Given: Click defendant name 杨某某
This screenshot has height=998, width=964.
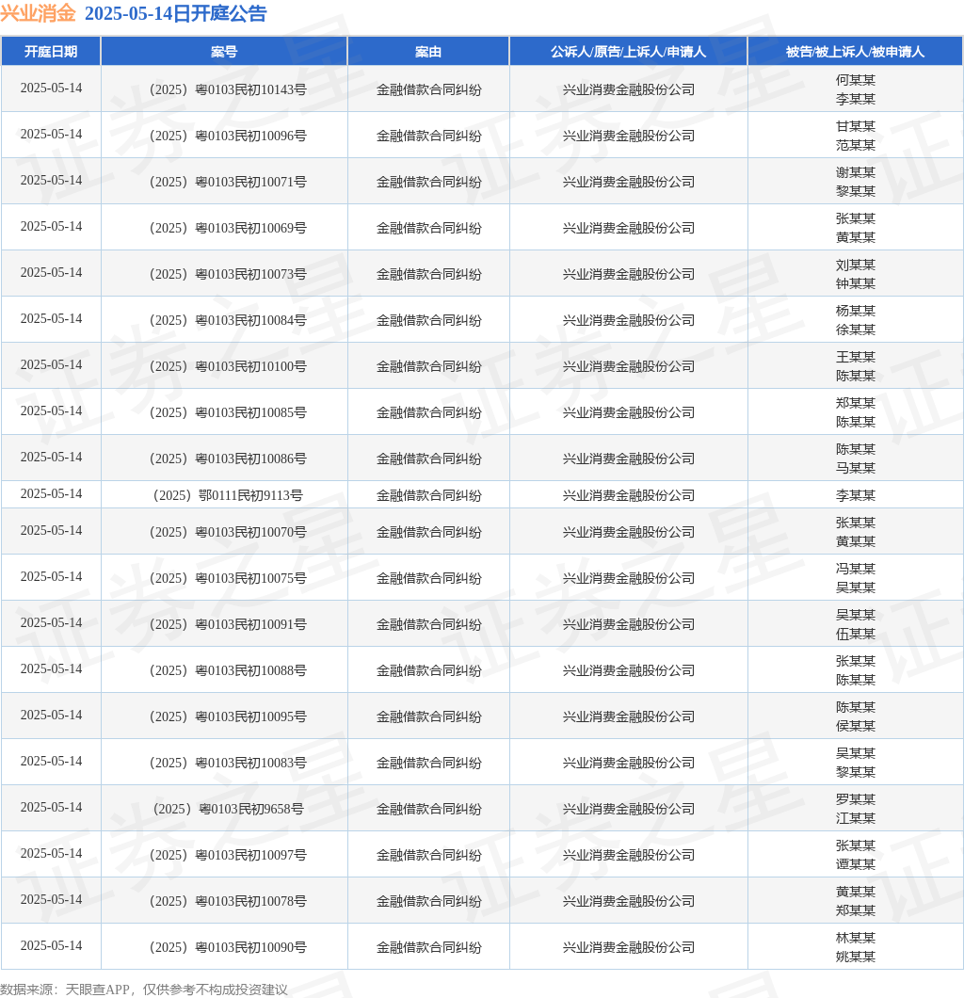Looking at the screenshot, I should [x=855, y=311].
